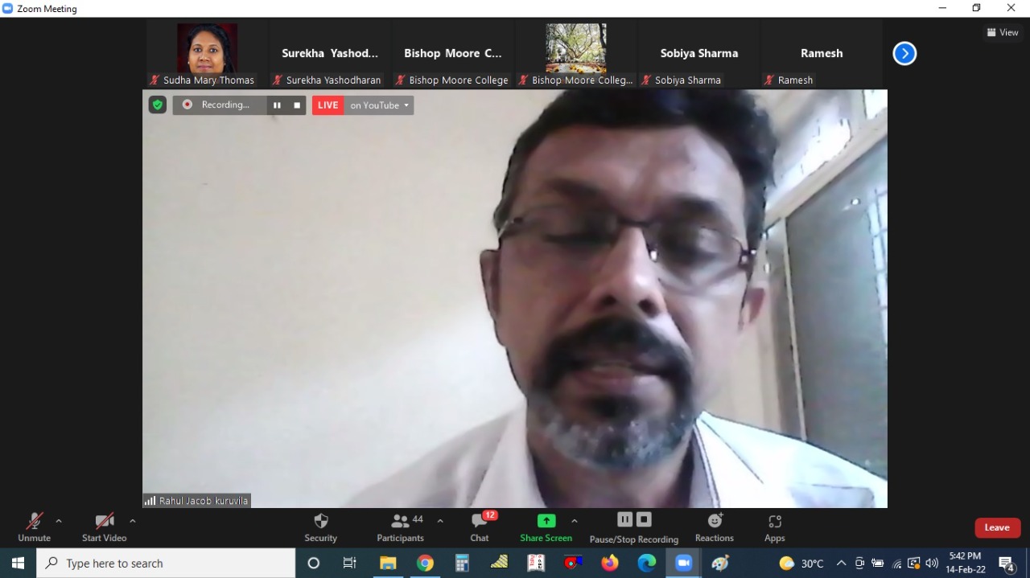The image size is (1030, 578).
Task: Open Wi-Fi network icon in tray
Action: pos(897,563)
